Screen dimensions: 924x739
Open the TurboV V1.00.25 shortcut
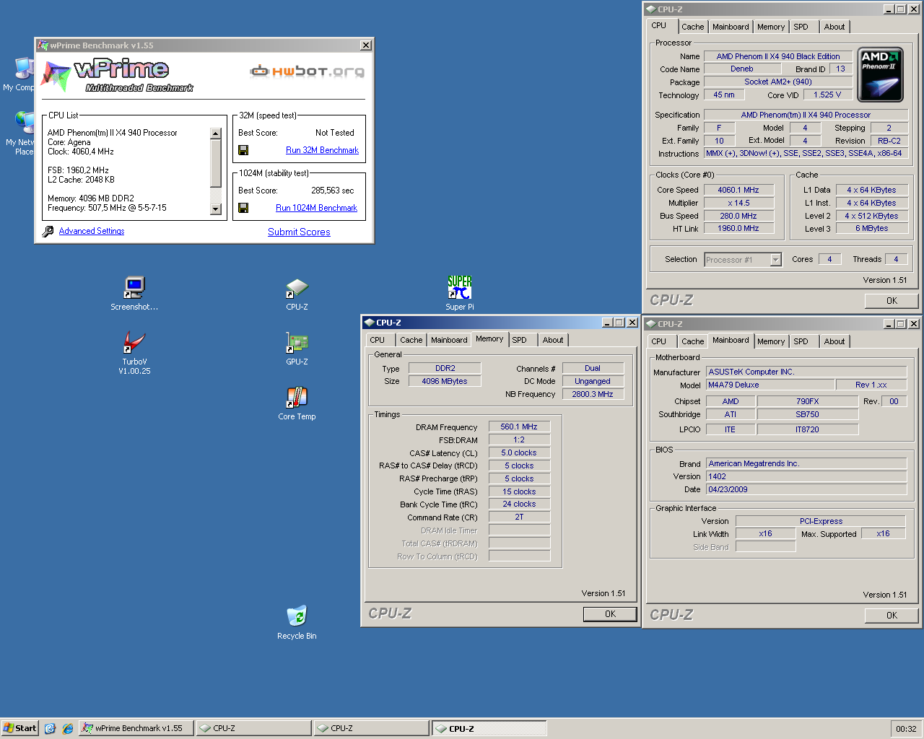(x=134, y=354)
